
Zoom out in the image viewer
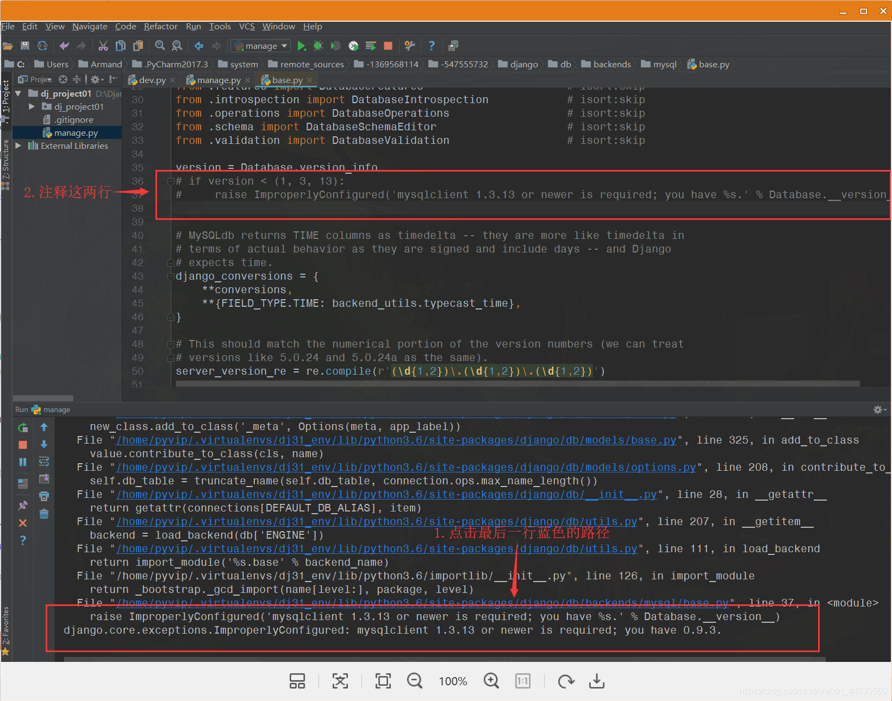(415, 680)
